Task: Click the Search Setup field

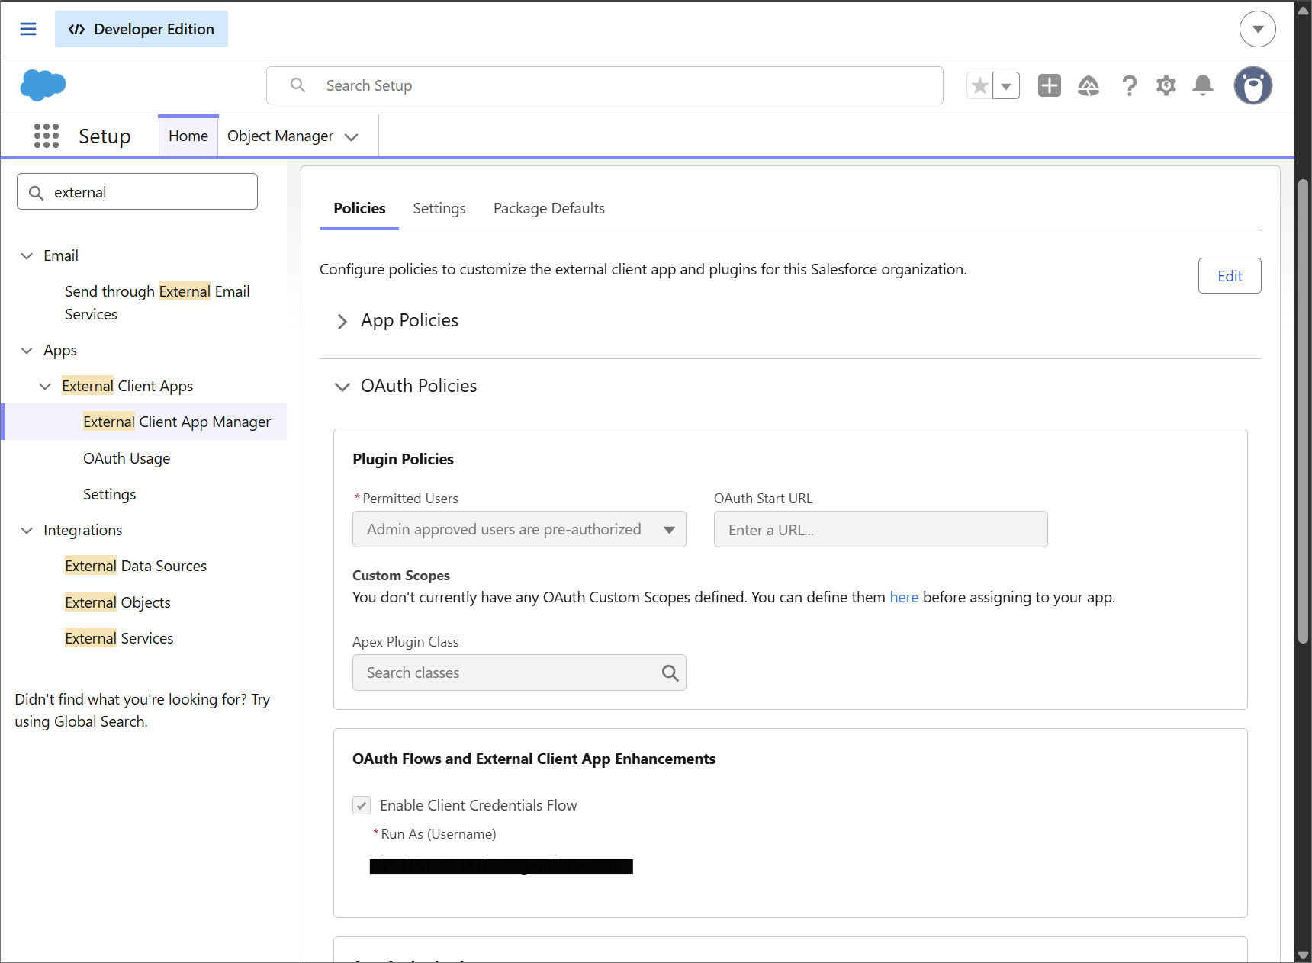Action: pos(605,85)
